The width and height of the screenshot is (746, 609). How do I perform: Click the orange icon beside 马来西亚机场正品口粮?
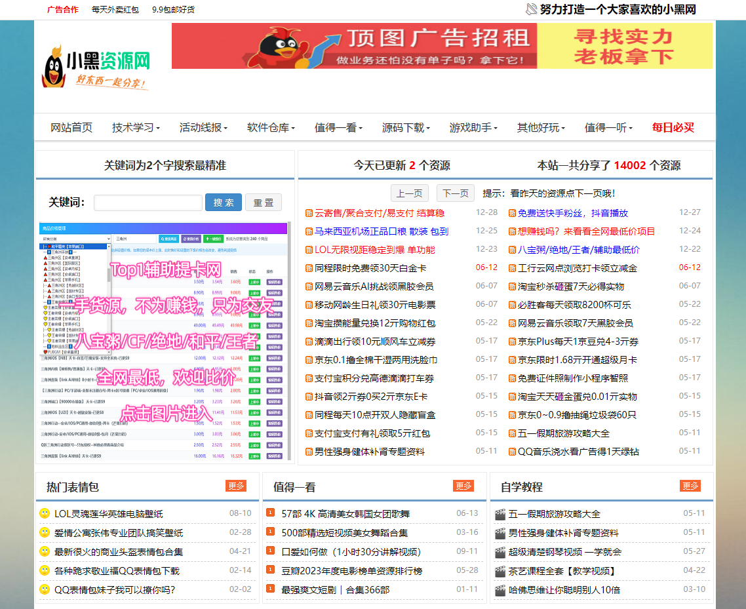tap(309, 231)
